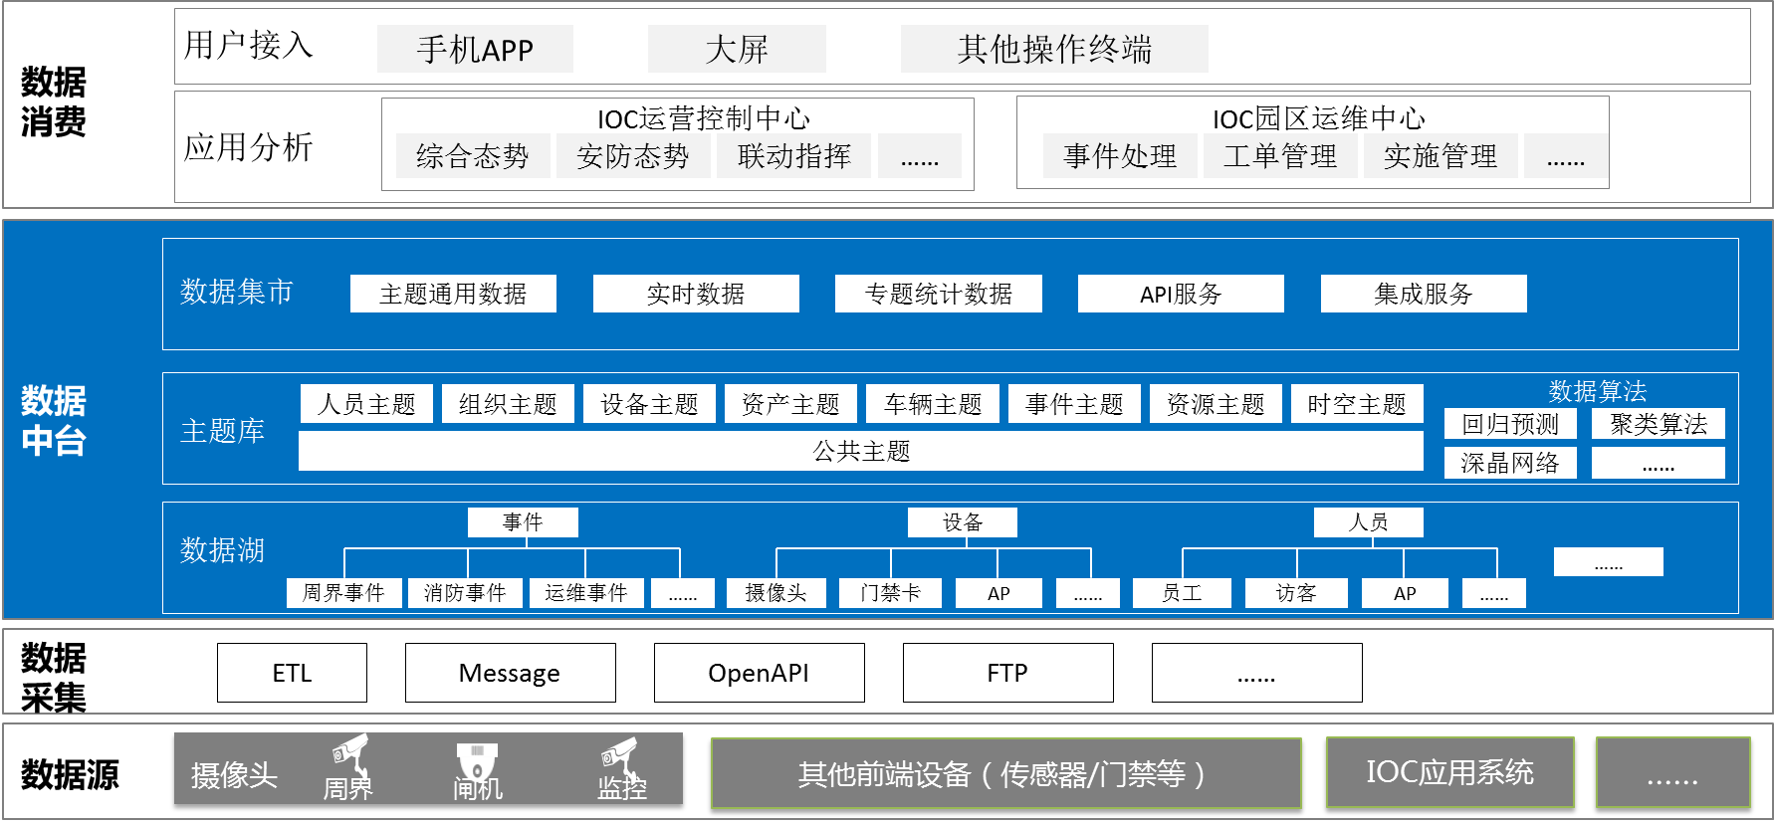Select the 车辆主题 topic box
This screenshot has height=823, width=1774.
933,404
